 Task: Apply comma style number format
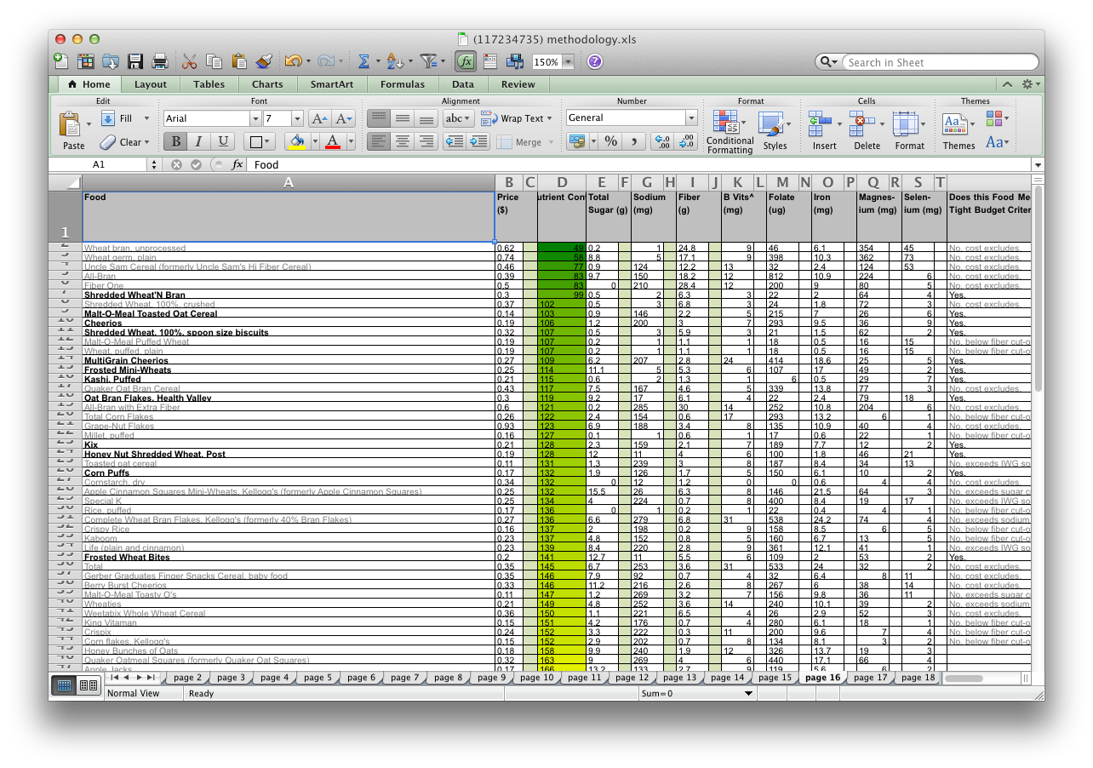(x=633, y=141)
